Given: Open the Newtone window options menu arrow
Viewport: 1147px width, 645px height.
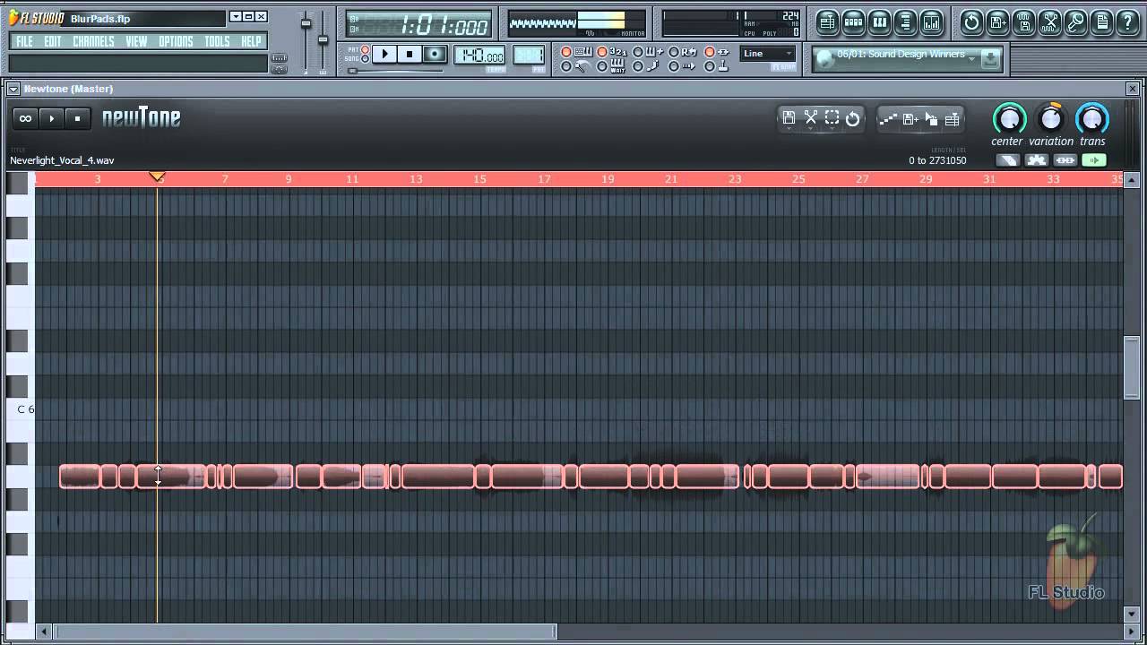Looking at the screenshot, I should [13, 89].
